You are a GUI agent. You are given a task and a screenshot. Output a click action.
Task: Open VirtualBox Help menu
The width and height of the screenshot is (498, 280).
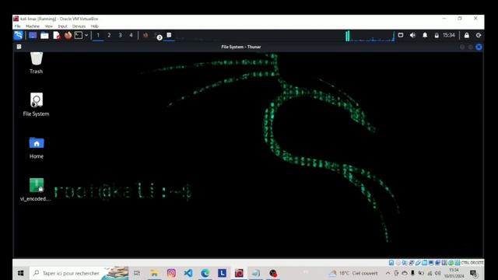94,26
